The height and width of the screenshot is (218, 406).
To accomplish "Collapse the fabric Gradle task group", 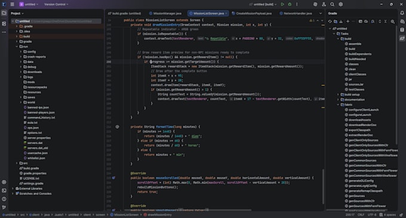I will [338, 105].
